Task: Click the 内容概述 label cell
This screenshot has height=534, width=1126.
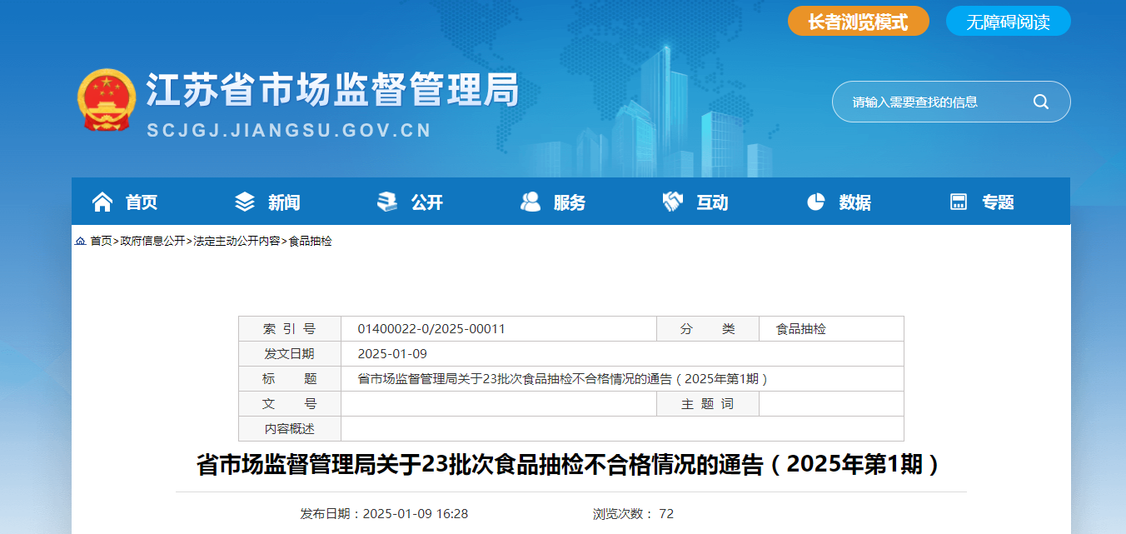Action: [x=290, y=429]
